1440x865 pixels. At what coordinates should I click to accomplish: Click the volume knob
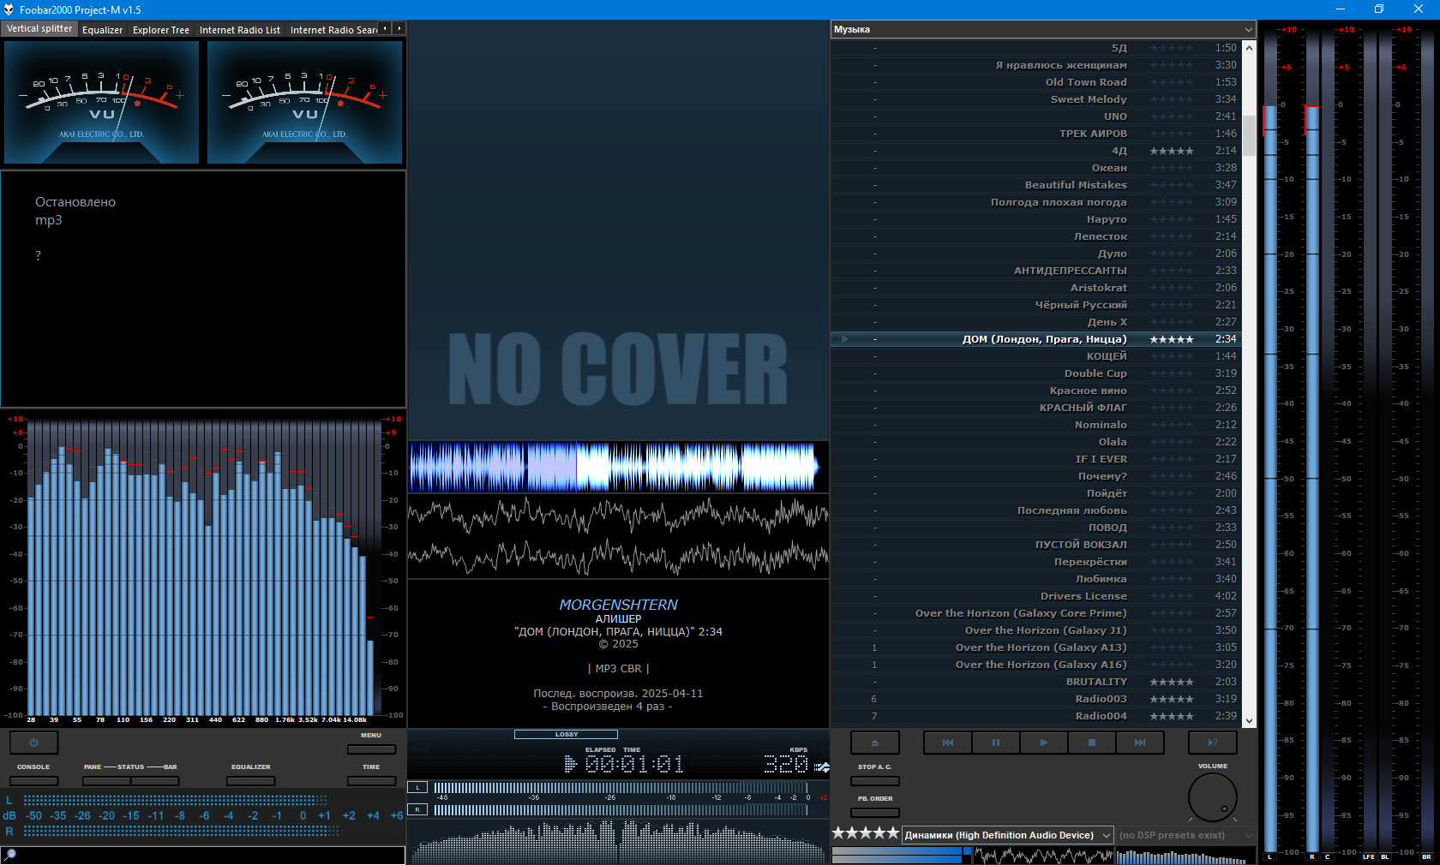1212,797
